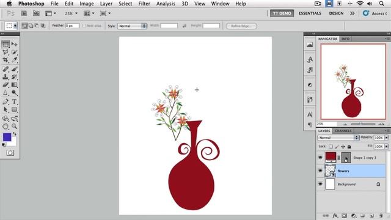
Task: Select the 3D Orbit camera tool
Action: click(x=14, y=119)
